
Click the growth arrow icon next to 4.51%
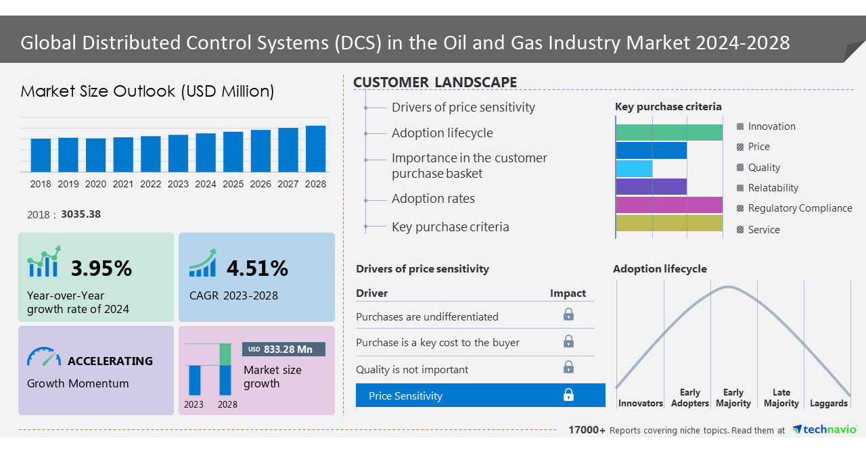201,264
